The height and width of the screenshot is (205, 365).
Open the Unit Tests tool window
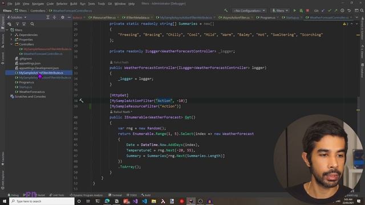click(56, 195)
